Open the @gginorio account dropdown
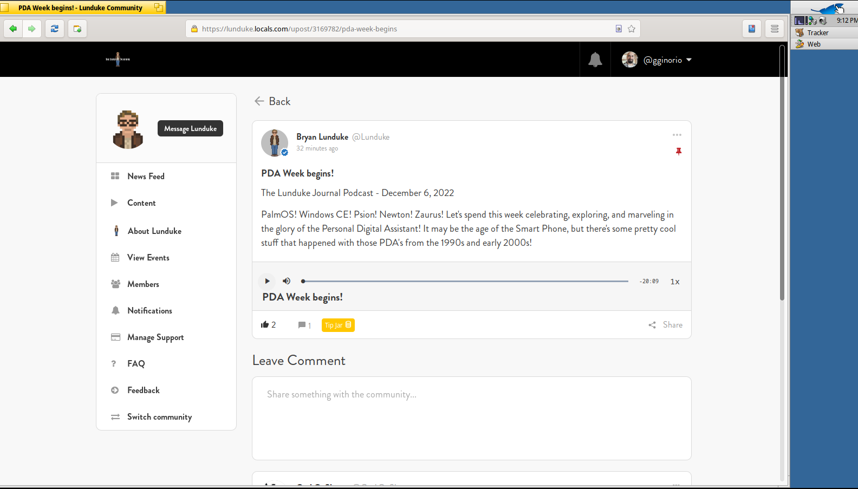This screenshot has height=489, width=858. [667, 60]
